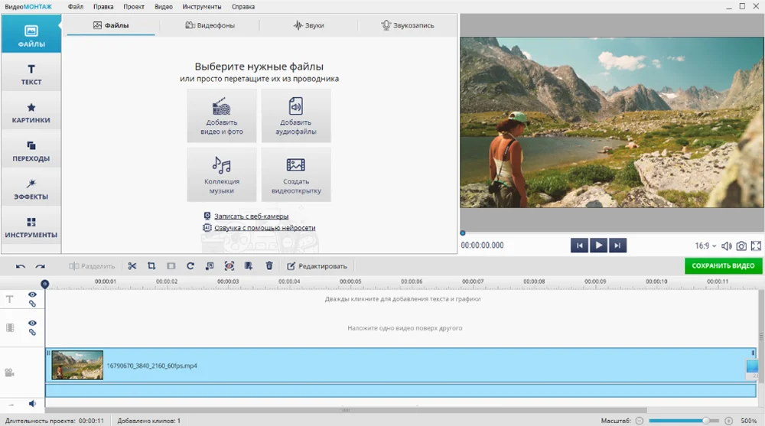
Task: Expand the 16:9 aspect ratio dropdown
Action: (x=705, y=246)
